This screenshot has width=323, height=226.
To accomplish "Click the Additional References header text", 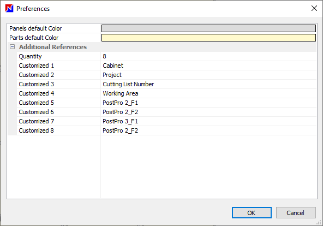I will coord(53,47).
